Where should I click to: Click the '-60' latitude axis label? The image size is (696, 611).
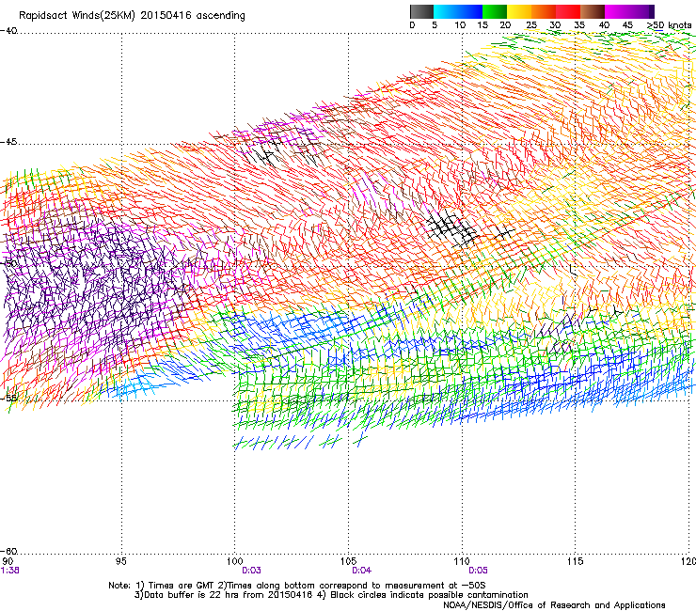pyautogui.click(x=8, y=551)
